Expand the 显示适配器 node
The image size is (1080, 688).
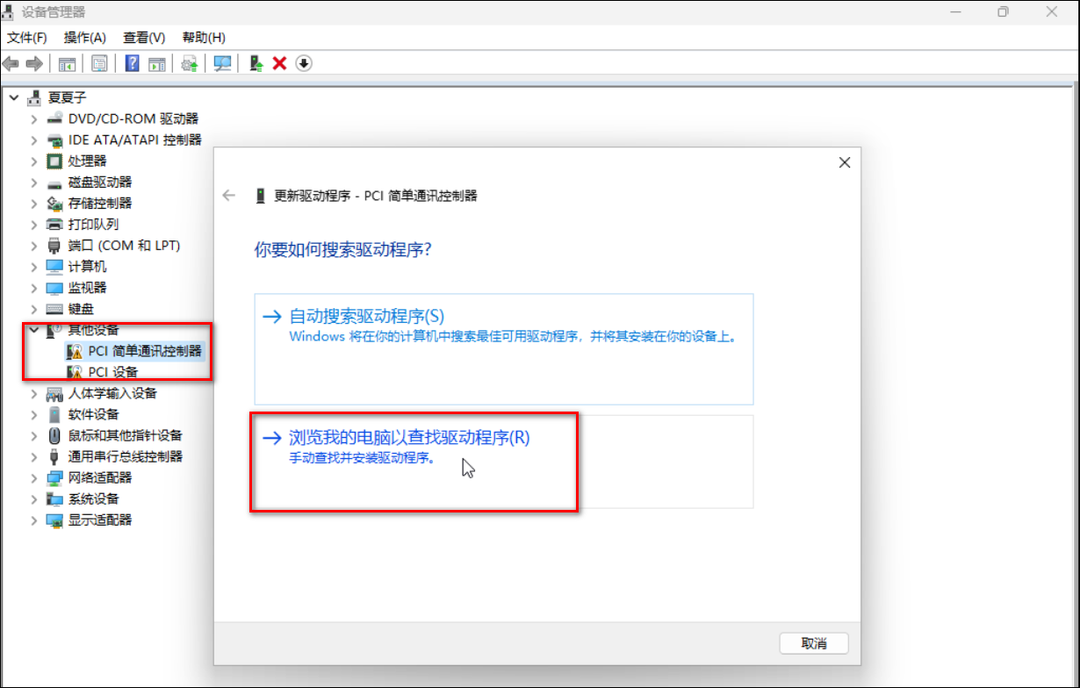[34, 520]
